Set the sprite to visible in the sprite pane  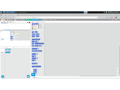click(23, 48)
